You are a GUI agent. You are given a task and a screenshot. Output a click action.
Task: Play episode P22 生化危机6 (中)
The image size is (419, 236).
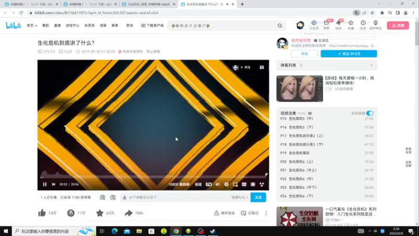pyautogui.click(x=327, y=179)
